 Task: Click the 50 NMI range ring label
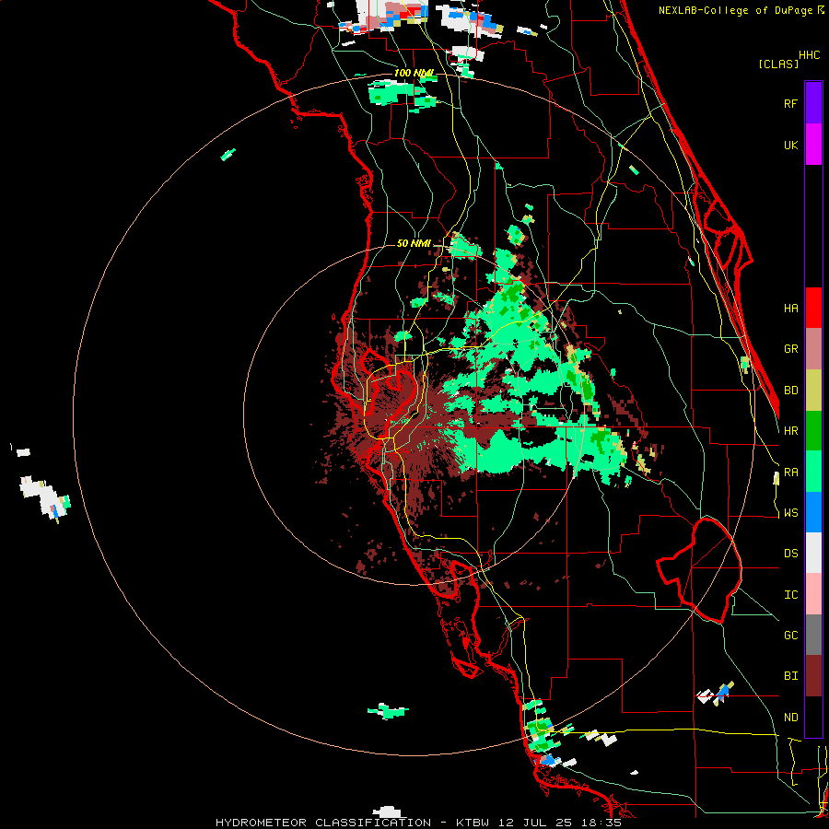click(414, 243)
